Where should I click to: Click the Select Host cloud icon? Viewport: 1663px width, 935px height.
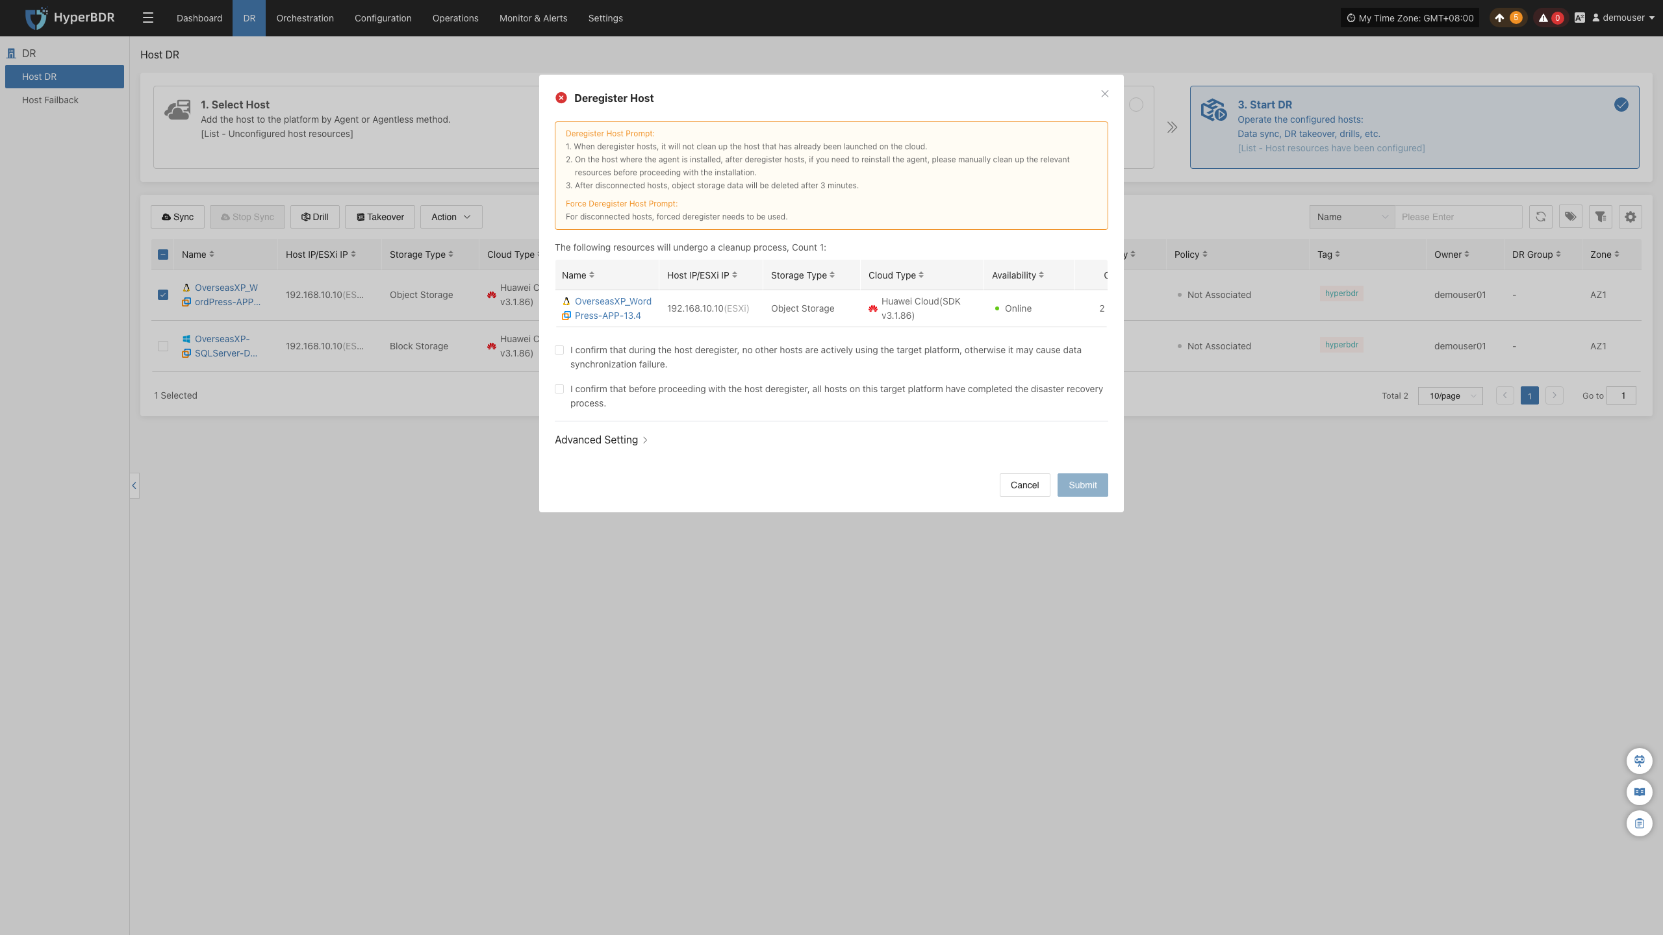[x=177, y=110]
